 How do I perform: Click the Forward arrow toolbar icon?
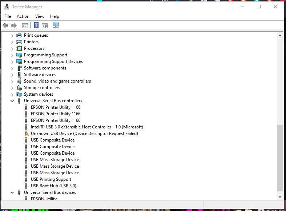click(14, 25)
